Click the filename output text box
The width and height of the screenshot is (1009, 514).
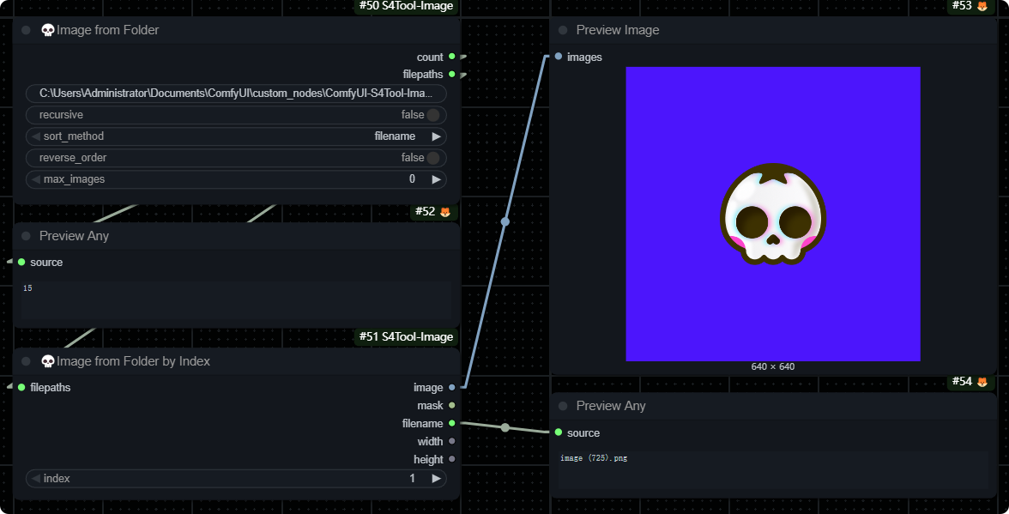(x=772, y=469)
